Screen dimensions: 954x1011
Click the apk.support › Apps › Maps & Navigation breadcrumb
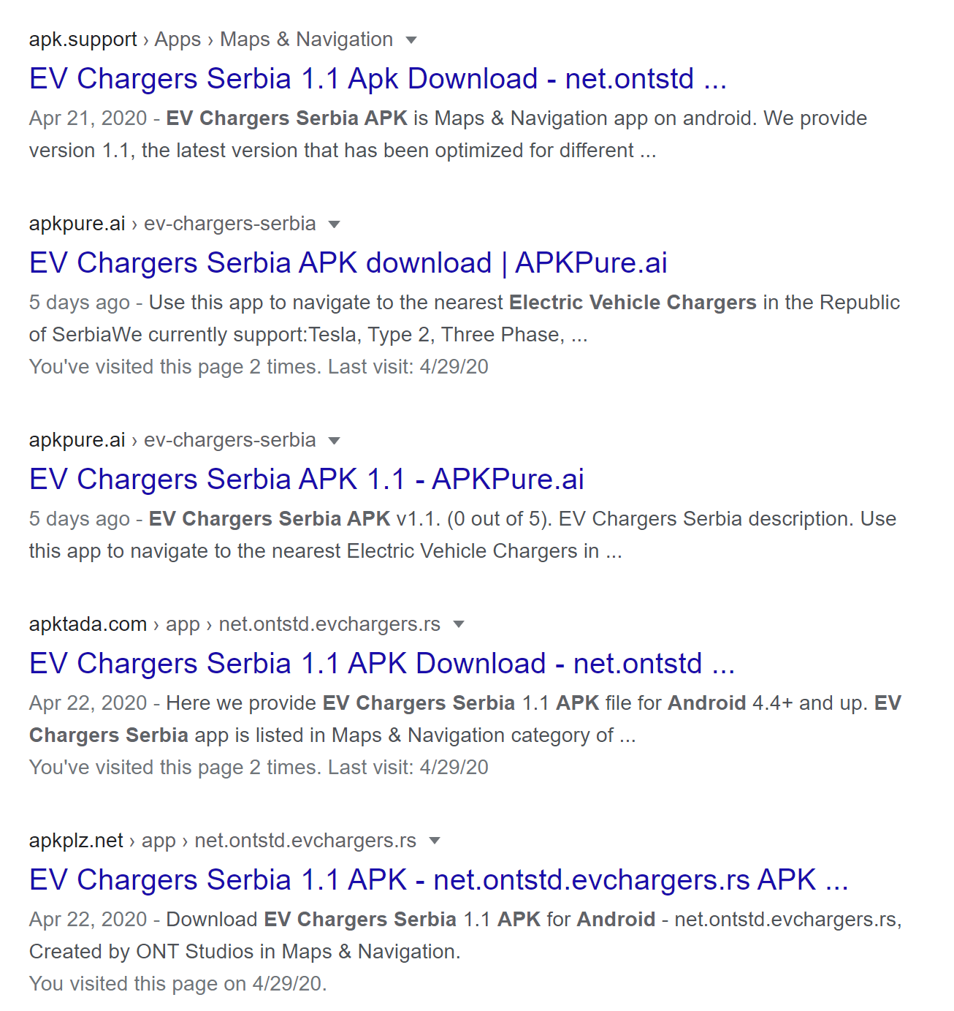point(210,39)
